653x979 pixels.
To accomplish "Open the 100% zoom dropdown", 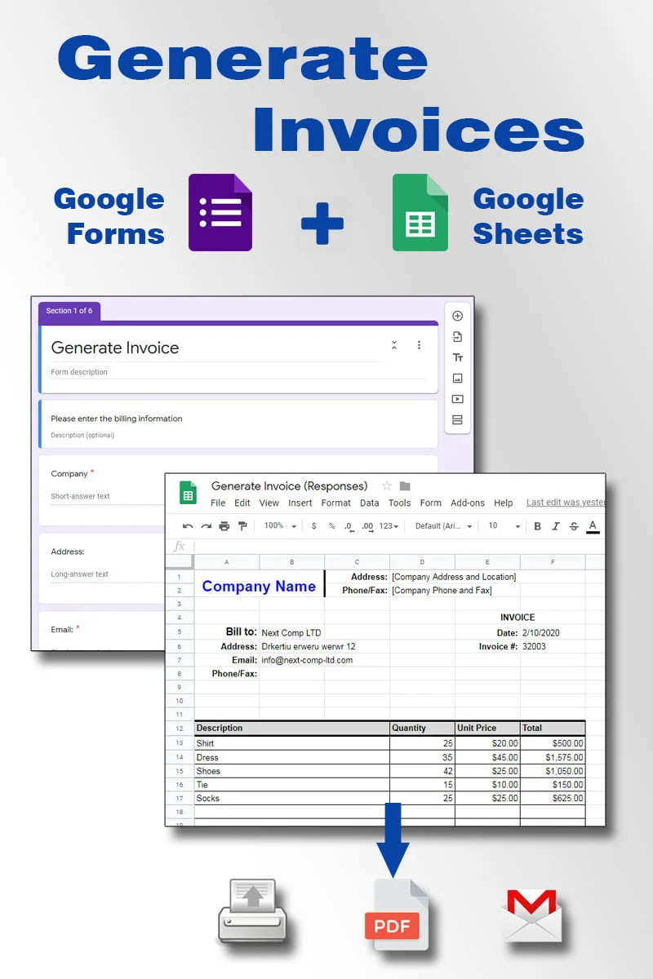I will [280, 526].
